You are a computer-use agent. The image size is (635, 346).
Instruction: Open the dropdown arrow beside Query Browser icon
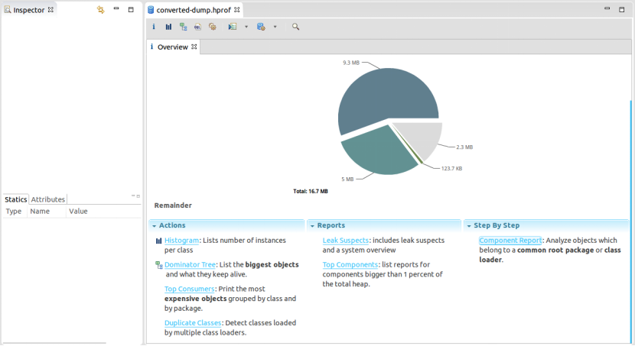tap(275, 27)
